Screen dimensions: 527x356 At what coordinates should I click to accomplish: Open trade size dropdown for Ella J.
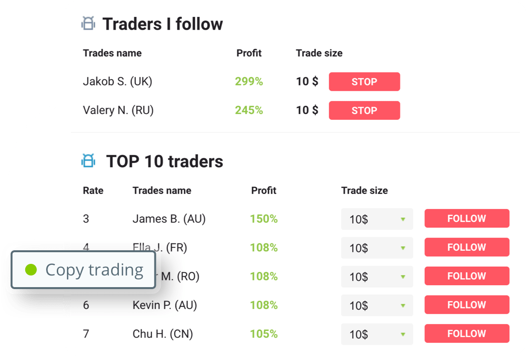(x=377, y=248)
